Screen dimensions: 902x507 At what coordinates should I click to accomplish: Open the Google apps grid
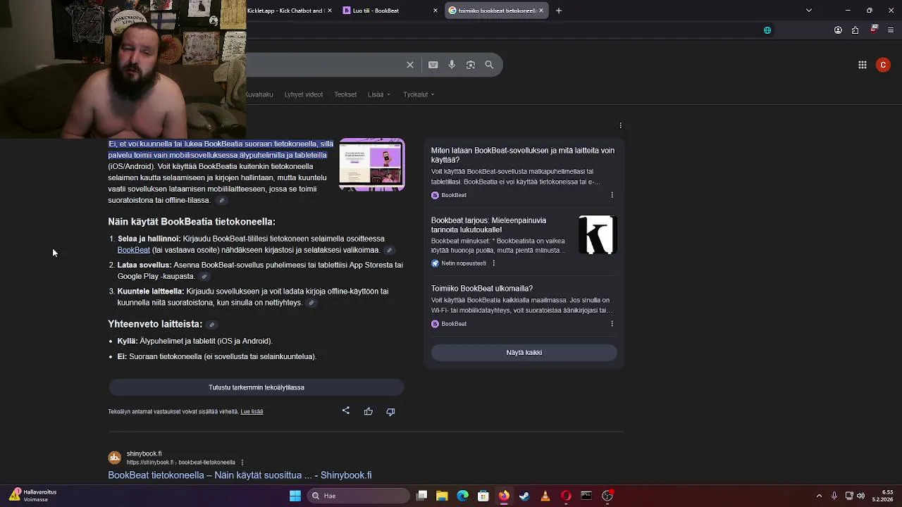pos(863,65)
